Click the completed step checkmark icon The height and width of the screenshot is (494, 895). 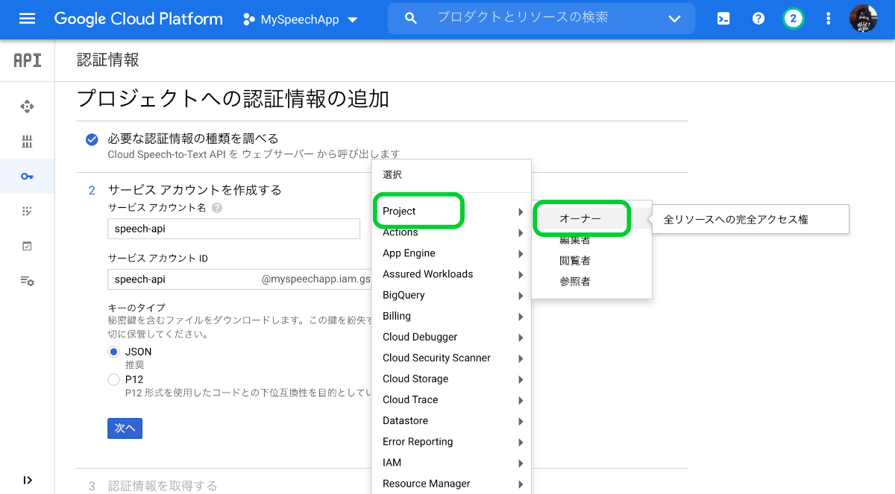coord(92,139)
